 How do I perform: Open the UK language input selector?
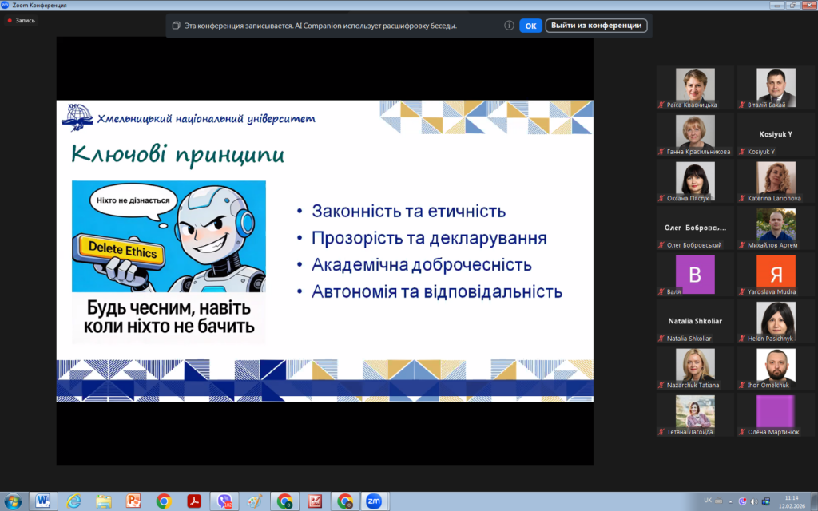pyautogui.click(x=707, y=501)
